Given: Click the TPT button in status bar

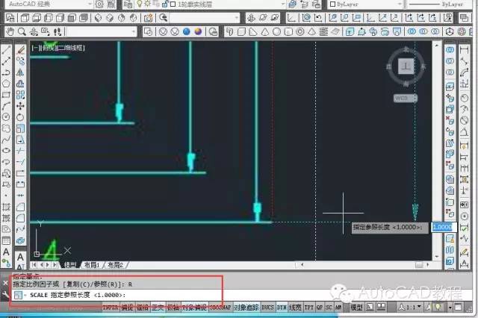Looking at the screenshot, I should tap(308, 308).
